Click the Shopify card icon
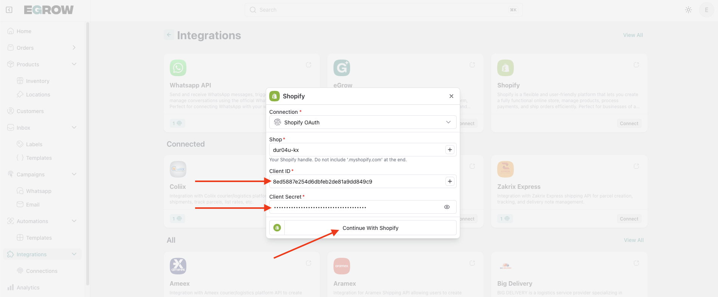Image resolution: width=718 pixels, height=297 pixels. tap(506, 68)
